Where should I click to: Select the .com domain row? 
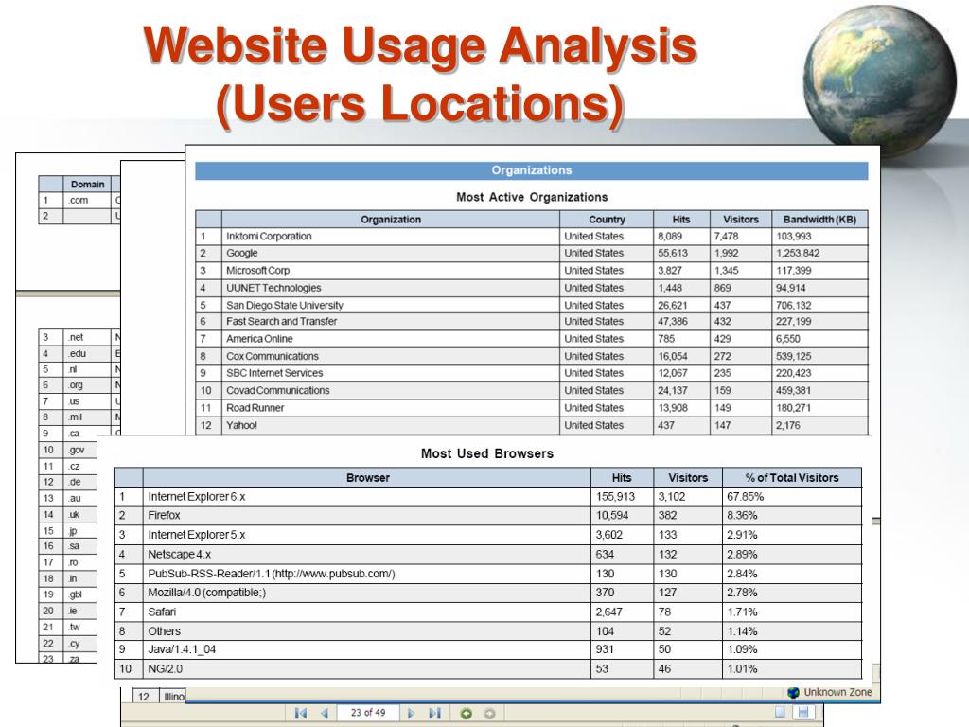[x=79, y=201]
